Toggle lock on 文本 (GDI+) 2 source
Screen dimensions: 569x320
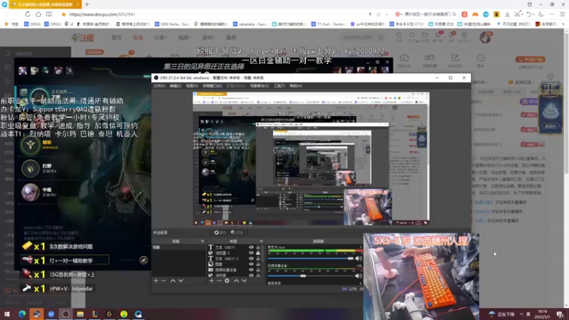tap(258, 258)
